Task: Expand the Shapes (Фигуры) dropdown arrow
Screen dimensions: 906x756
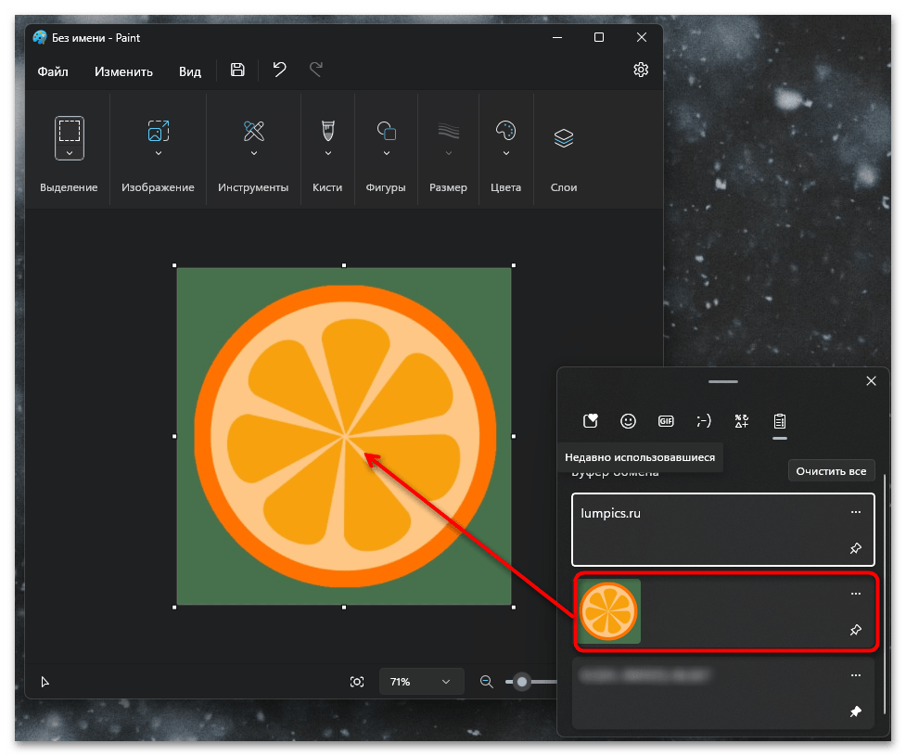Action: click(x=386, y=153)
